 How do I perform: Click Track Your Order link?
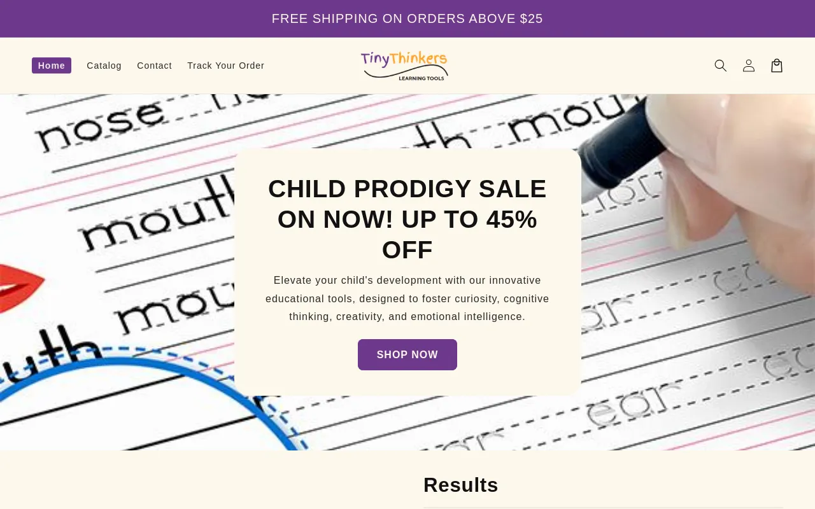coord(225,66)
